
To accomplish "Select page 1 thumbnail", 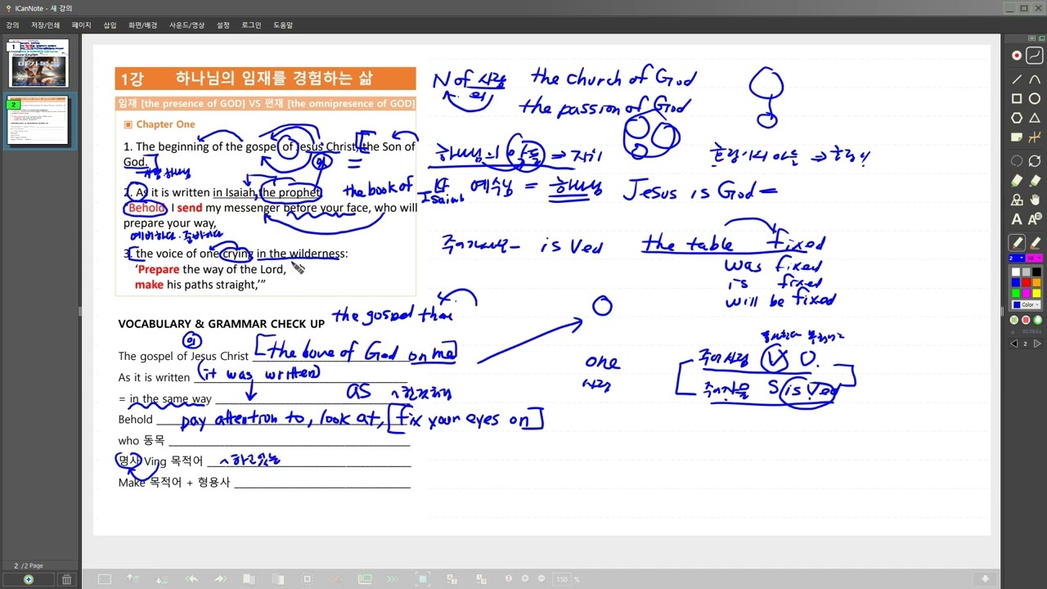I will [x=38, y=63].
